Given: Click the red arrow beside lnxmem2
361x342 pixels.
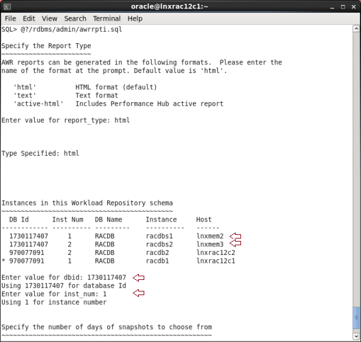Looking at the screenshot, I should click(236, 236).
